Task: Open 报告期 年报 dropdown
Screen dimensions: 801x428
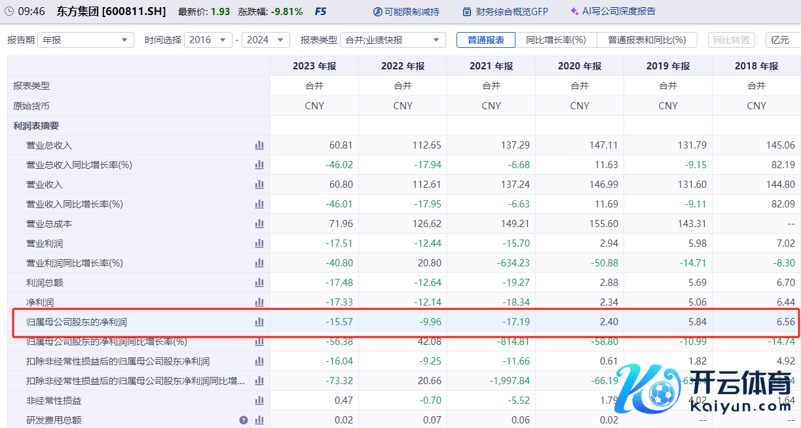Action: (x=85, y=40)
